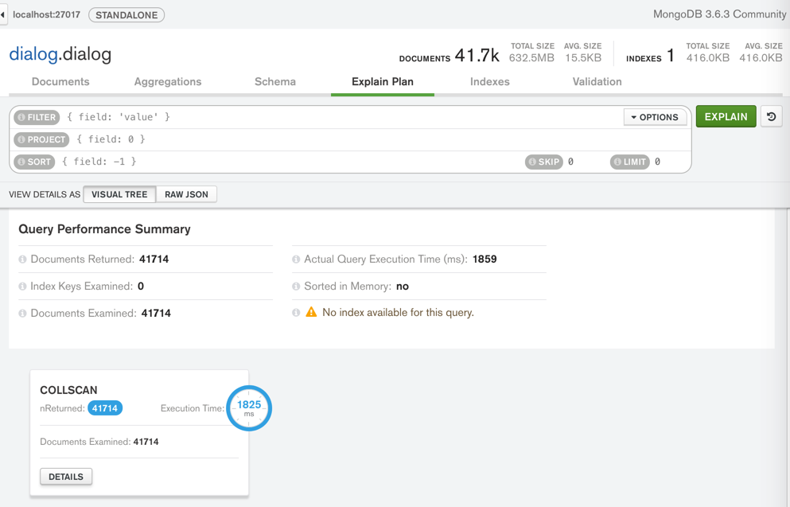The height and width of the screenshot is (507, 790).
Task: Go to the Aggregations tab
Action: point(168,81)
